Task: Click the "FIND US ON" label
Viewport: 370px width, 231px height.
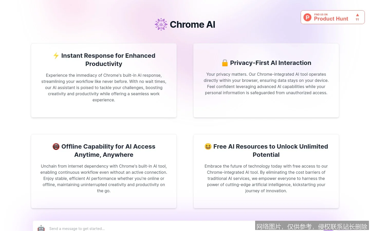Action: tap(321, 14)
